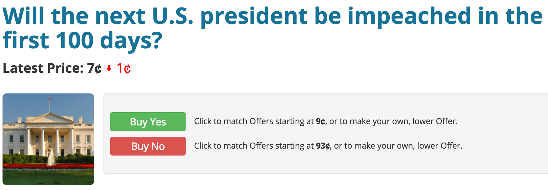This screenshot has width=548, height=190.
Task: Click the flag atop the White House photo
Action: point(50,99)
